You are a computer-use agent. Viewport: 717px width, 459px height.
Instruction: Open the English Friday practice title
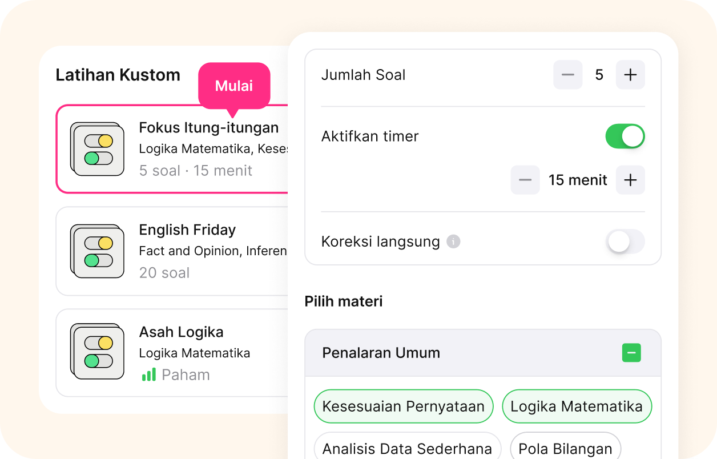pyautogui.click(x=187, y=230)
